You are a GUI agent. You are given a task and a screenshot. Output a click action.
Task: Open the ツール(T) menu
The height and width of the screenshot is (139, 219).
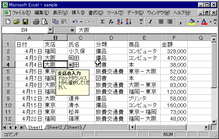(x=115, y=13)
